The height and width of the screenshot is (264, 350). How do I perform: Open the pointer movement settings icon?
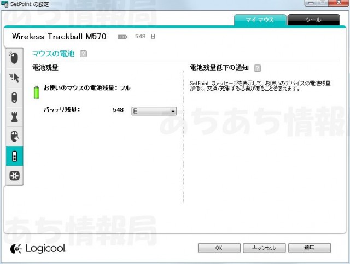14,78
